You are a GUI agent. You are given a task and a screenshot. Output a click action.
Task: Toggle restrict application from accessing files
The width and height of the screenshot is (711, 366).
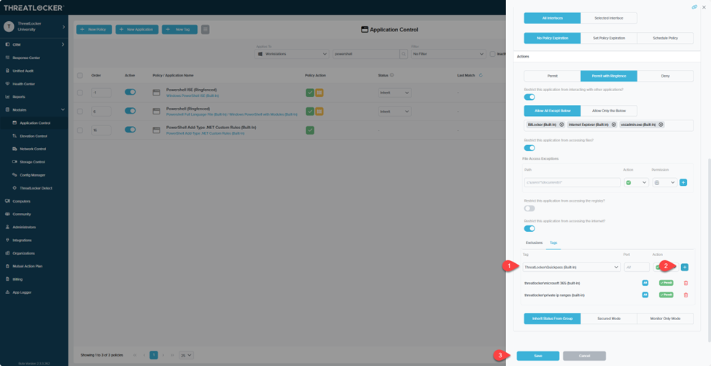click(x=529, y=148)
